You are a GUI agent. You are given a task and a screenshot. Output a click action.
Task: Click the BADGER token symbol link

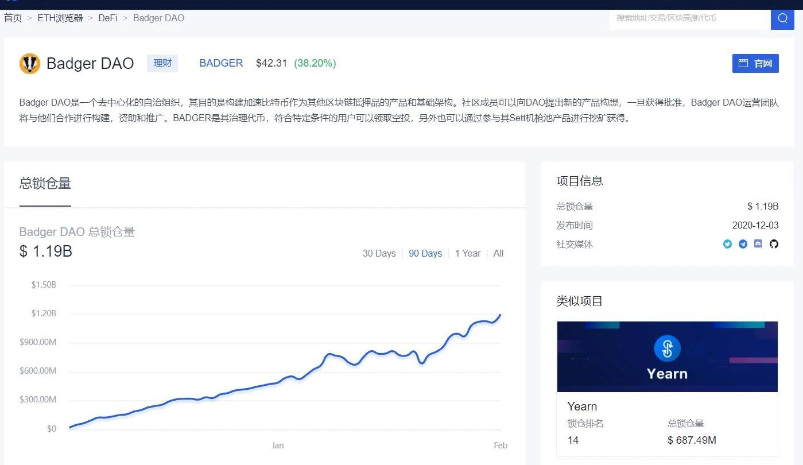pyautogui.click(x=221, y=63)
